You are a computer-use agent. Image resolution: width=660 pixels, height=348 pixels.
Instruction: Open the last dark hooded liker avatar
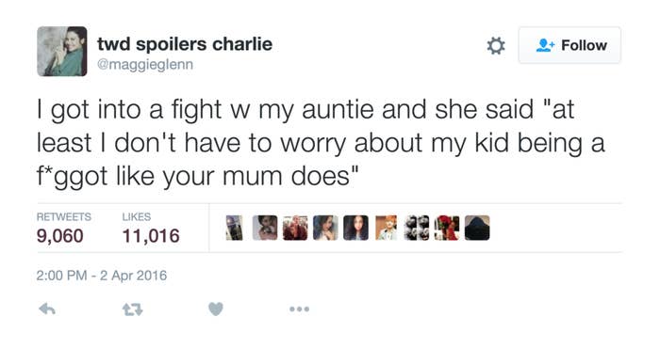tap(477, 228)
